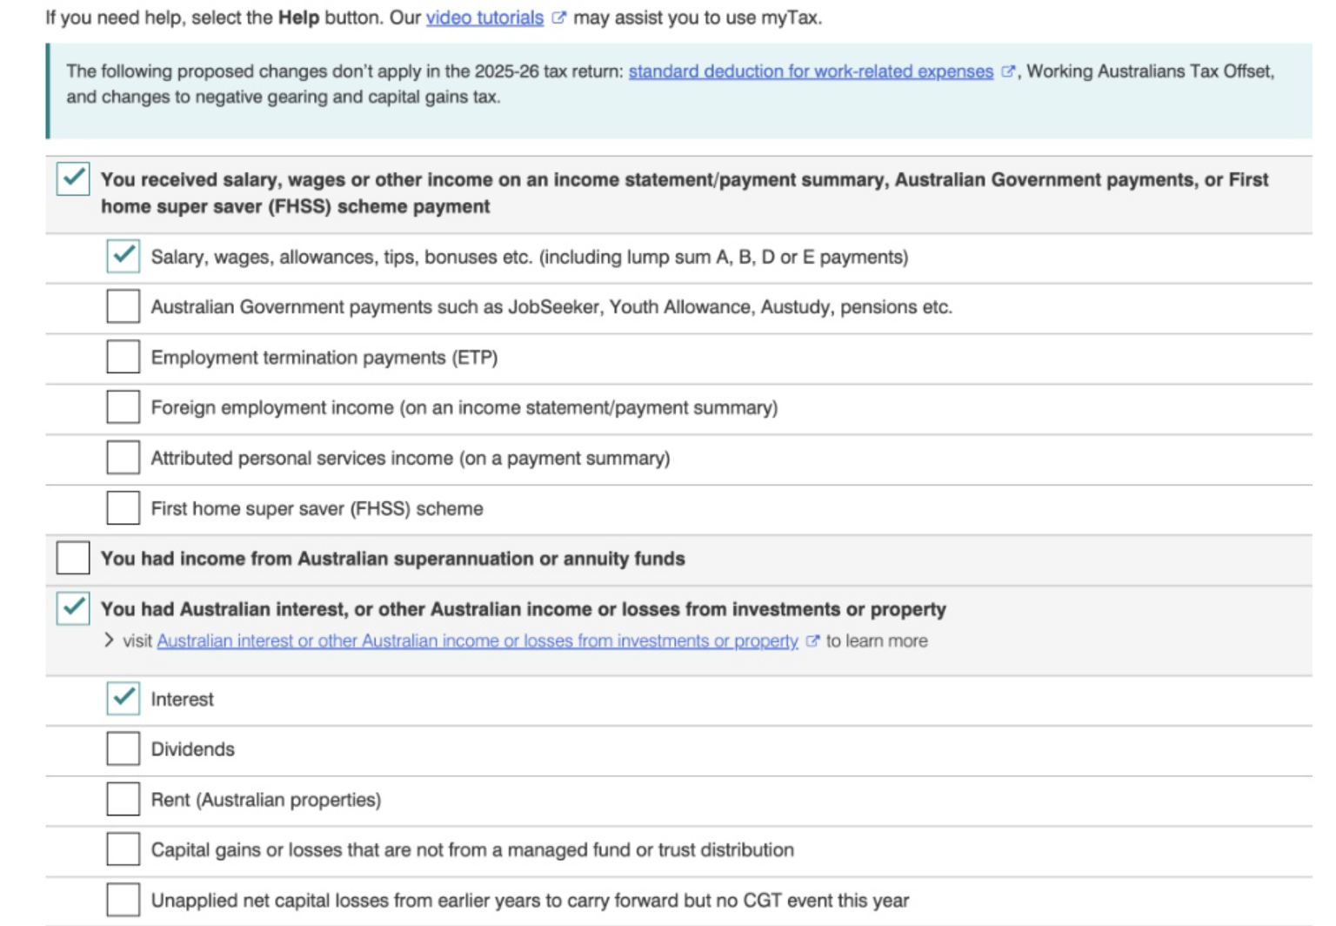
Task: Enable Unapplied net capital losses checkbox
Action: tap(124, 900)
